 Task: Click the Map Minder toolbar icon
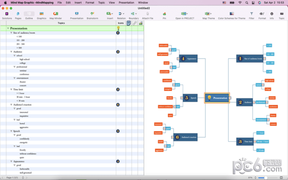pos(56,14)
